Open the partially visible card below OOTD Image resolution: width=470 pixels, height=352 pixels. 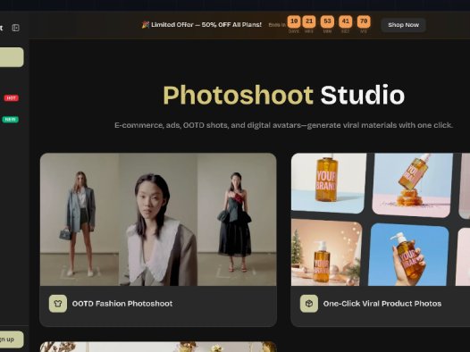point(158,347)
